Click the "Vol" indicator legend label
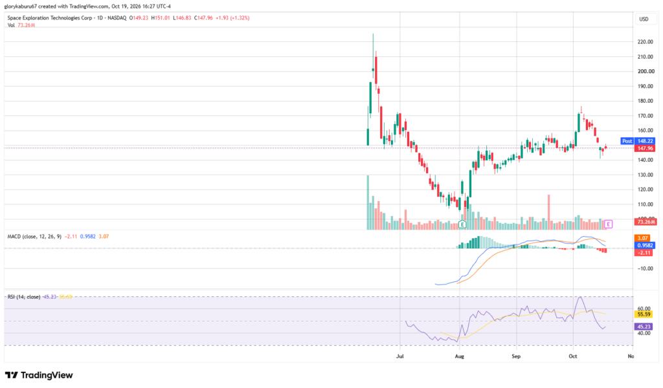This screenshot has width=663, height=388. [x=11, y=25]
